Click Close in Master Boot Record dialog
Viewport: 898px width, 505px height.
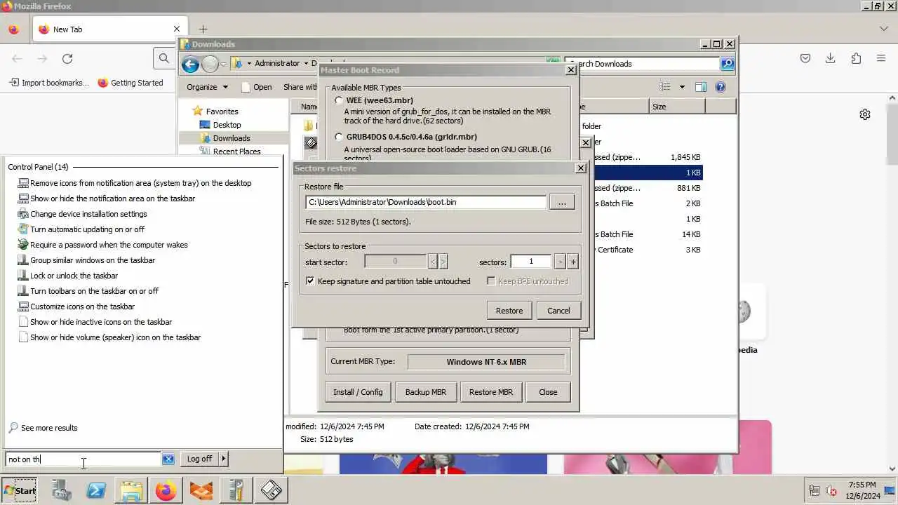point(548,392)
